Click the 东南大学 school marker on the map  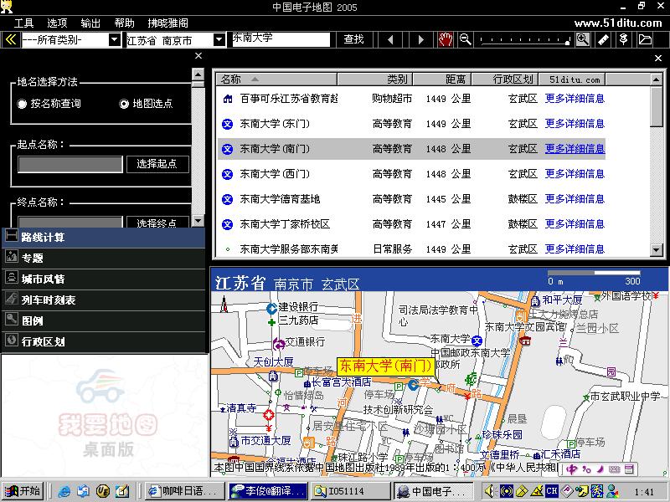tap(477, 341)
